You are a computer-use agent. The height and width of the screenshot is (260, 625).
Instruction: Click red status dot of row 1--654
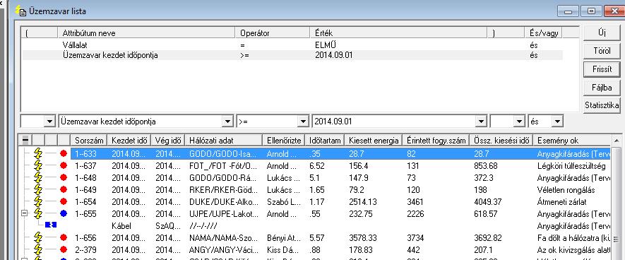click(63, 202)
